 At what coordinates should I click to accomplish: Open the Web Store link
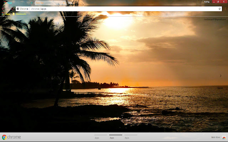coord(216,137)
